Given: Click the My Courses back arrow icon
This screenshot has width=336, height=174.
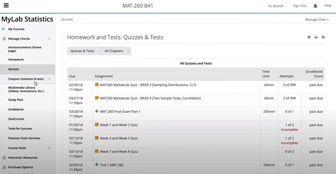Looking at the screenshot, I should pos(3,29).
